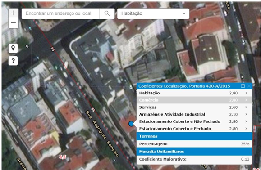The width and height of the screenshot is (261, 170).
Task: Zoom in with the plus button
Action: (x=14, y=13)
